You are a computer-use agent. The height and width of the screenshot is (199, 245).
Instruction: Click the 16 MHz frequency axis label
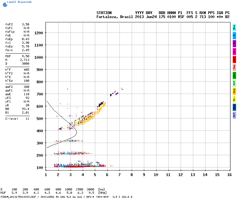point(229,175)
